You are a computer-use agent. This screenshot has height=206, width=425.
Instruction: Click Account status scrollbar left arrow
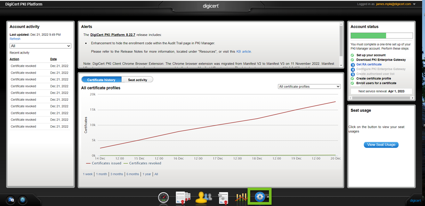click(x=350, y=98)
